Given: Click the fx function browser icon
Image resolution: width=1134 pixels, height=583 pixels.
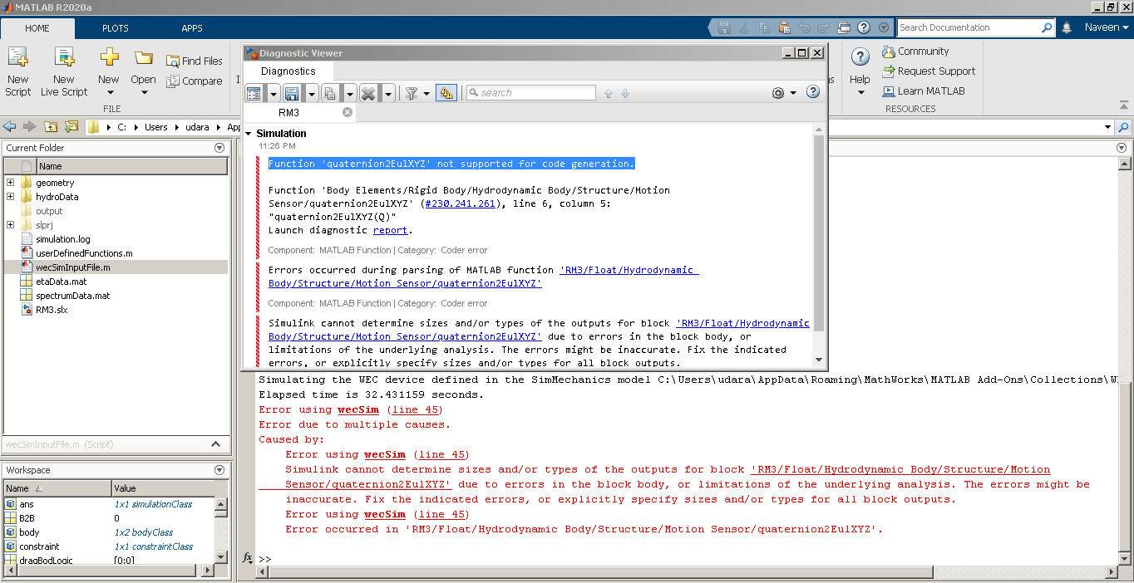Looking at the screenshot, I should 247,558.
